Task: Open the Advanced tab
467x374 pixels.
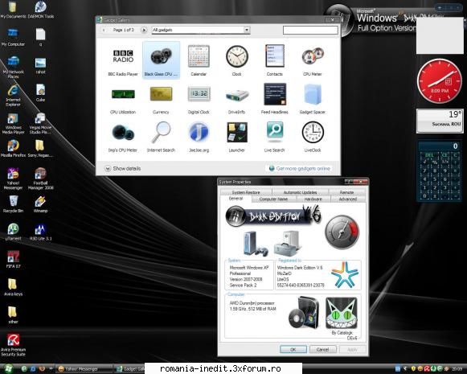Action: [x=347, y=199]
